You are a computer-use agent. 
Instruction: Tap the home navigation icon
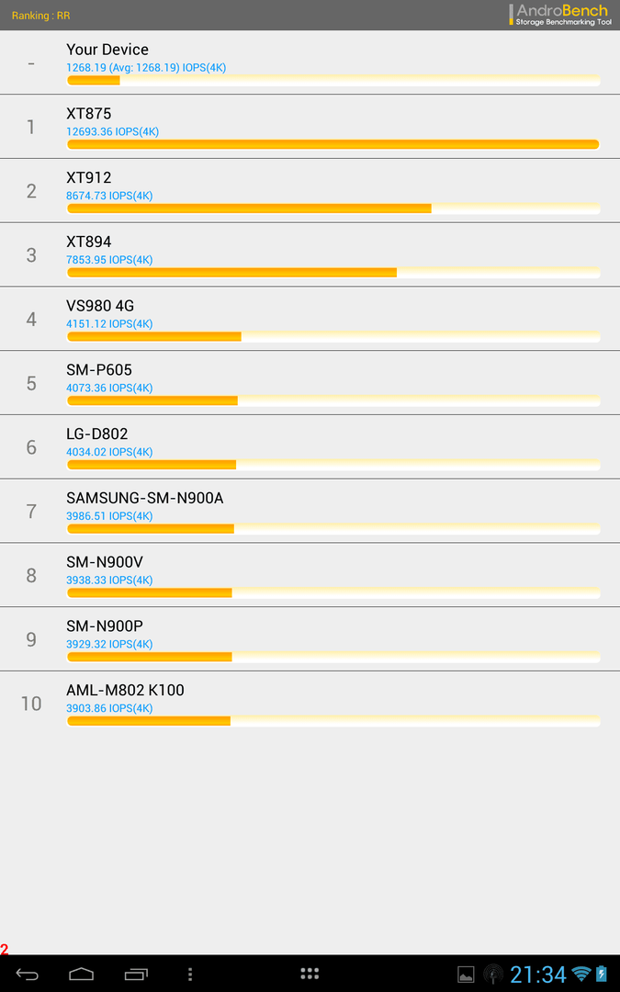(81, 975)
